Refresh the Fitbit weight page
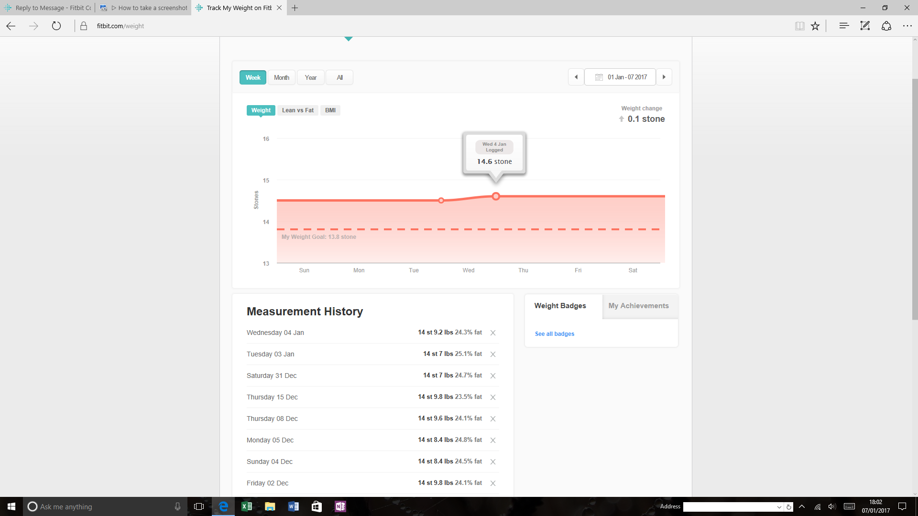The image size is (918, 516). (x=56, y=26)
